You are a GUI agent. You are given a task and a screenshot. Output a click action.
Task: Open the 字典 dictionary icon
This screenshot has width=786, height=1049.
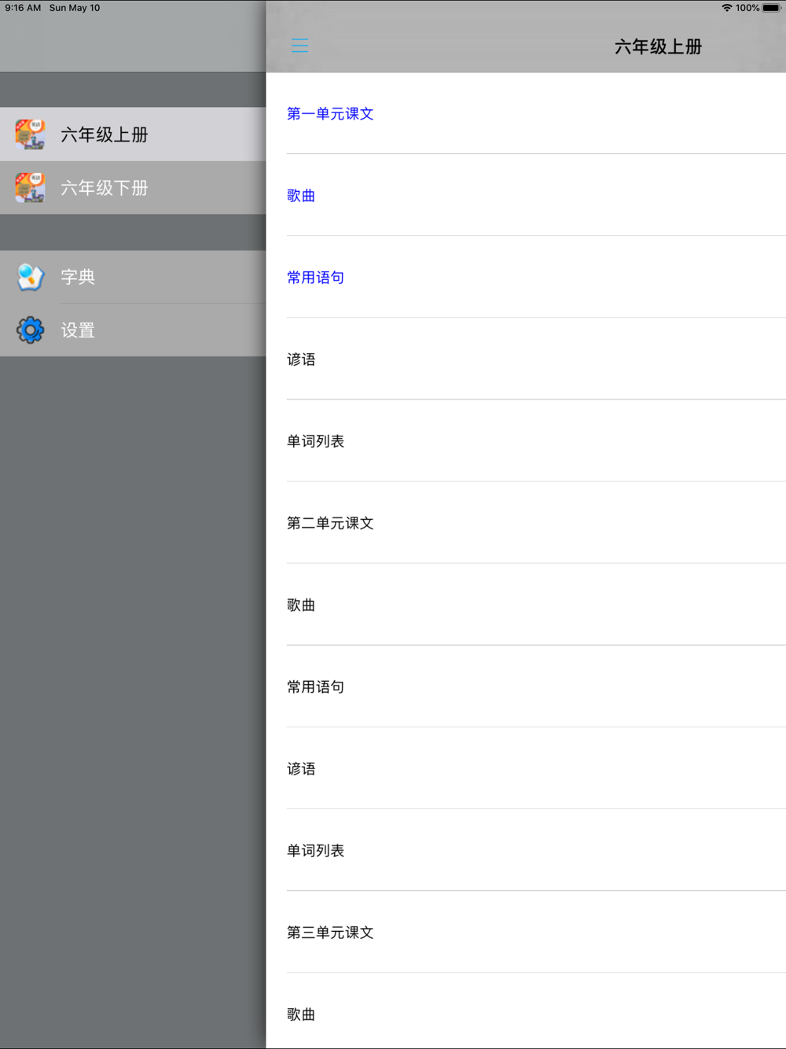tap(31, 277)
